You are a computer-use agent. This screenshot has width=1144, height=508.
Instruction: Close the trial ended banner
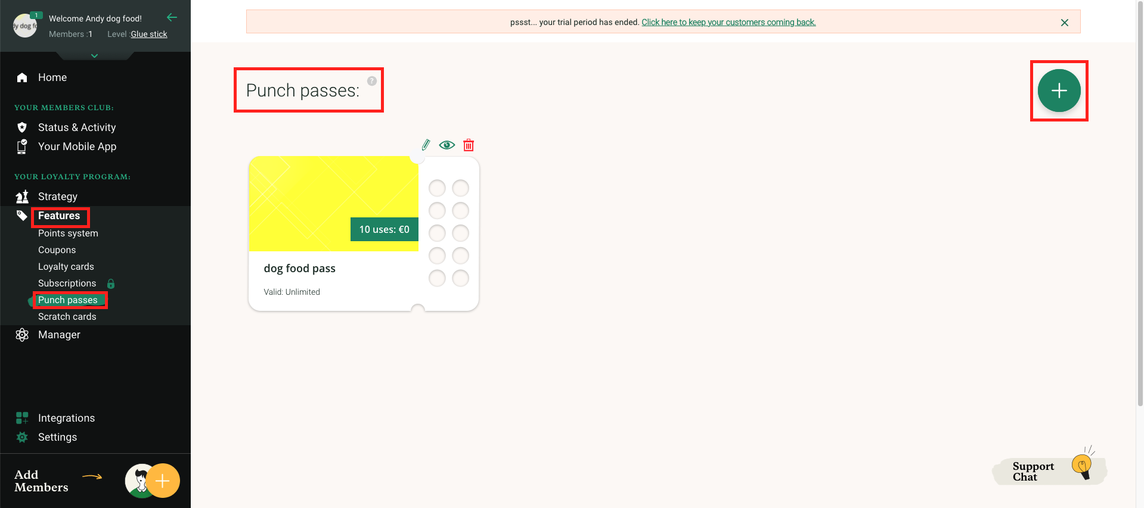click(1064, 23)
